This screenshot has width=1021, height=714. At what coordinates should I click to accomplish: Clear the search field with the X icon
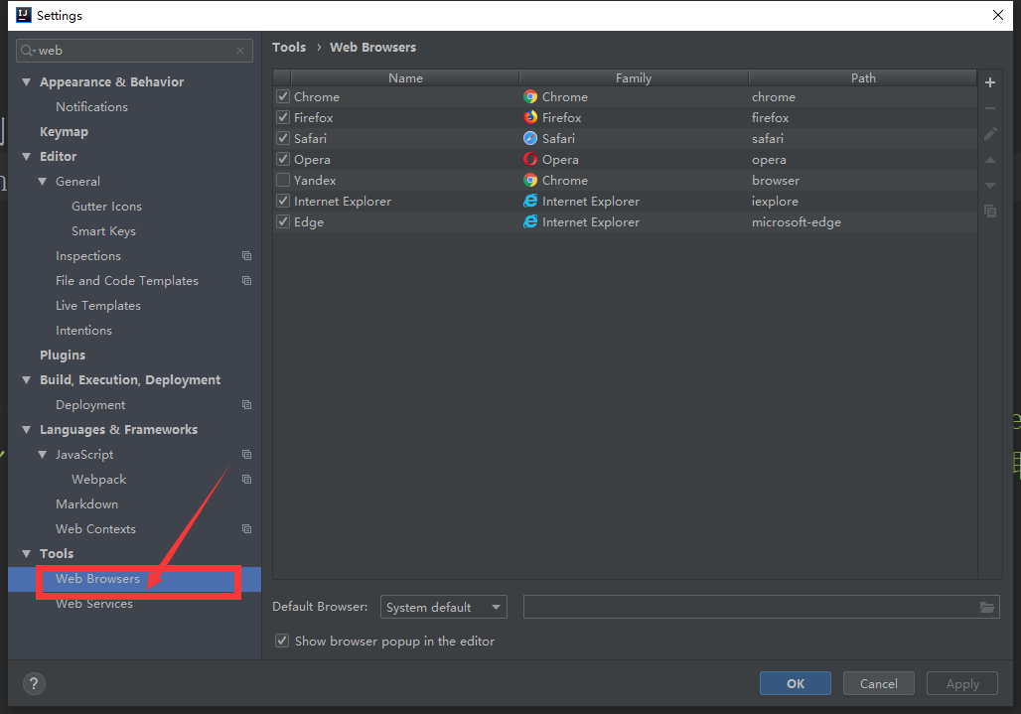[240, 50]
